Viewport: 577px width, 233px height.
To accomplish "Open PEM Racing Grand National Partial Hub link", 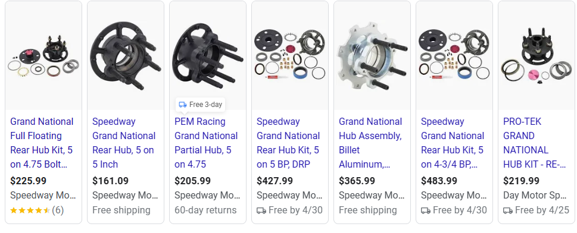I will pos(206,143).
